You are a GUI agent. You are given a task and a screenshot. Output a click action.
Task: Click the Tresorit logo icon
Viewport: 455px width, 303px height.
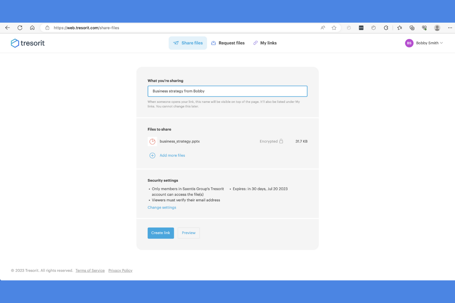click(15, 43)
